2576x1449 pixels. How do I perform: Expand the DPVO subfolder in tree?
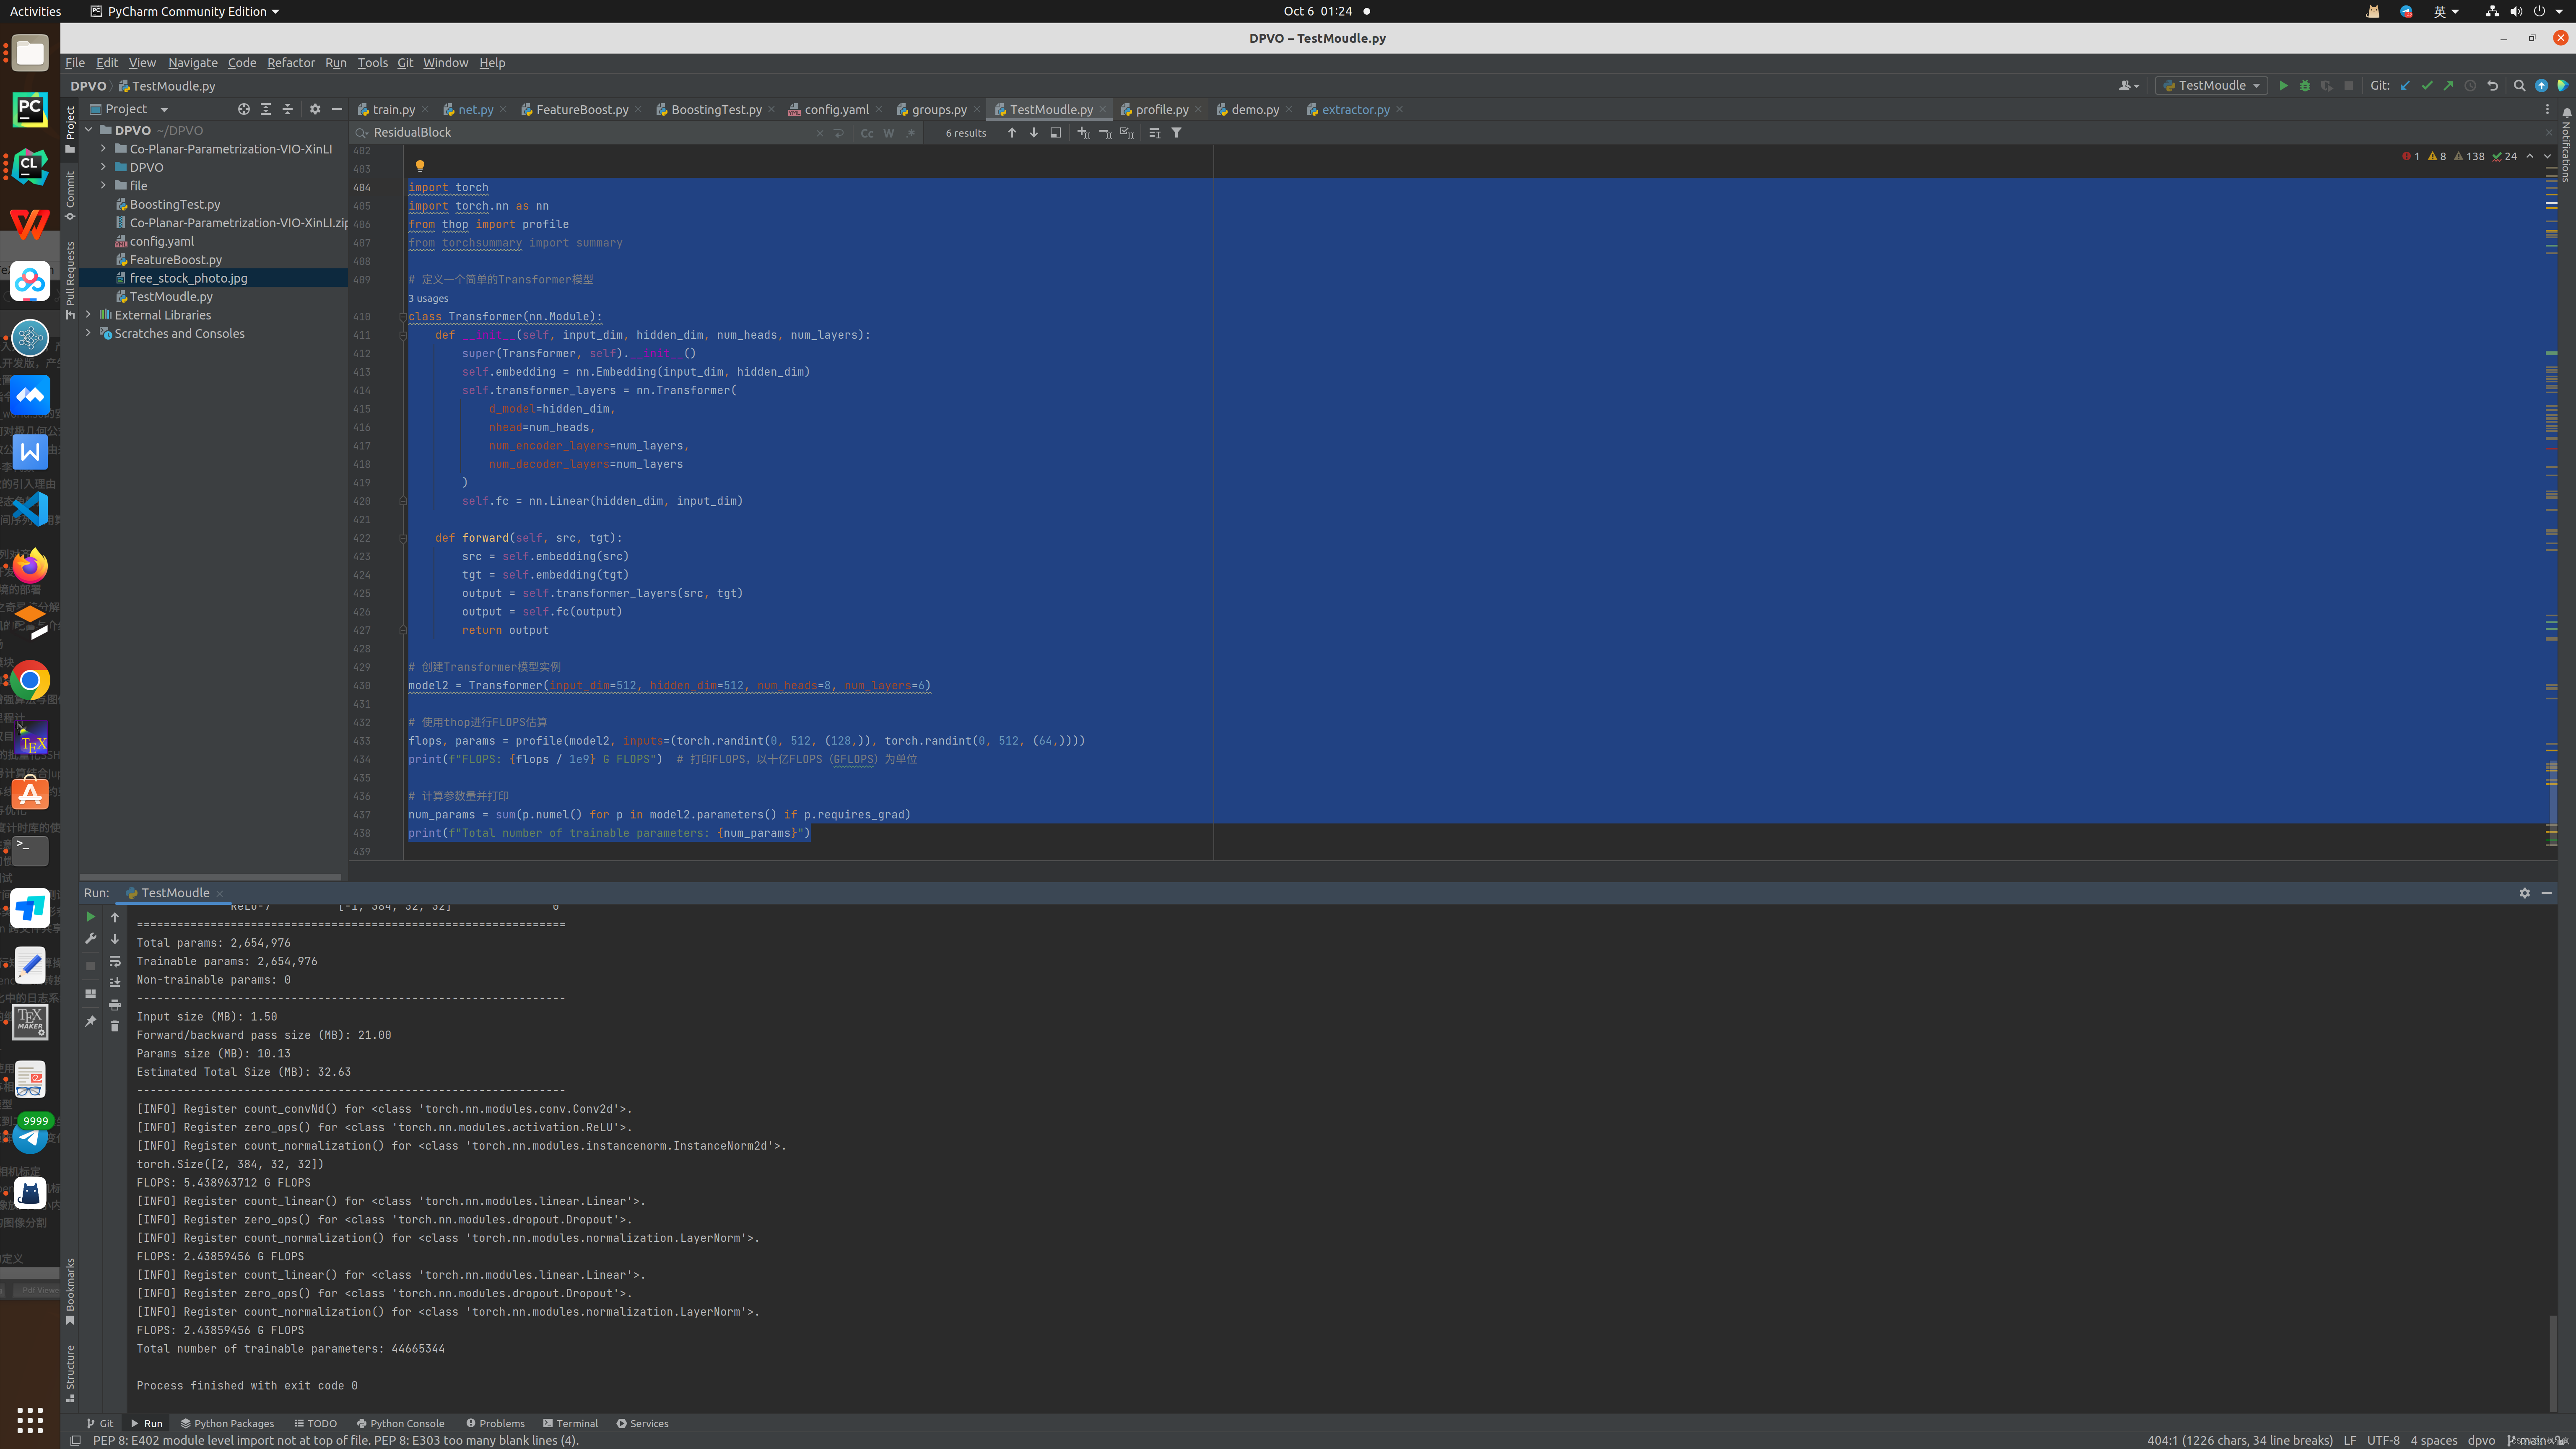(x=103, y=167)
